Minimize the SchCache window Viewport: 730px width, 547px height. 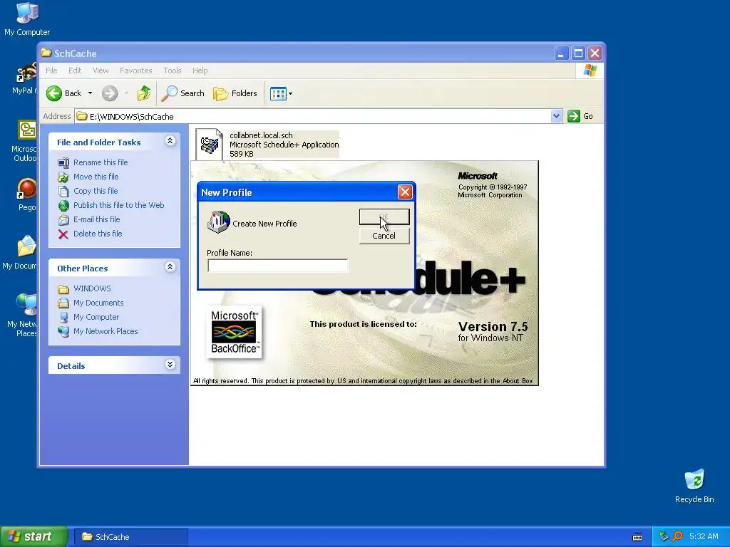click(x=562, y=53)
